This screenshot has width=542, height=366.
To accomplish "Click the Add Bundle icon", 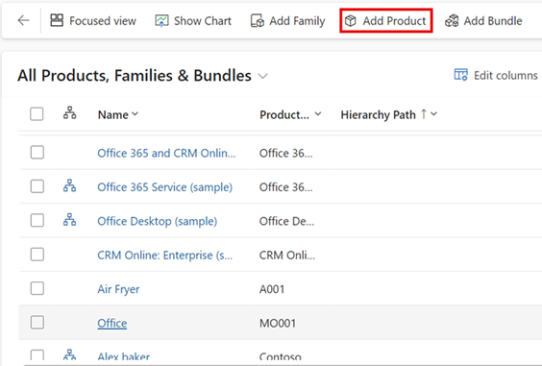I will [x=452, y=21].
